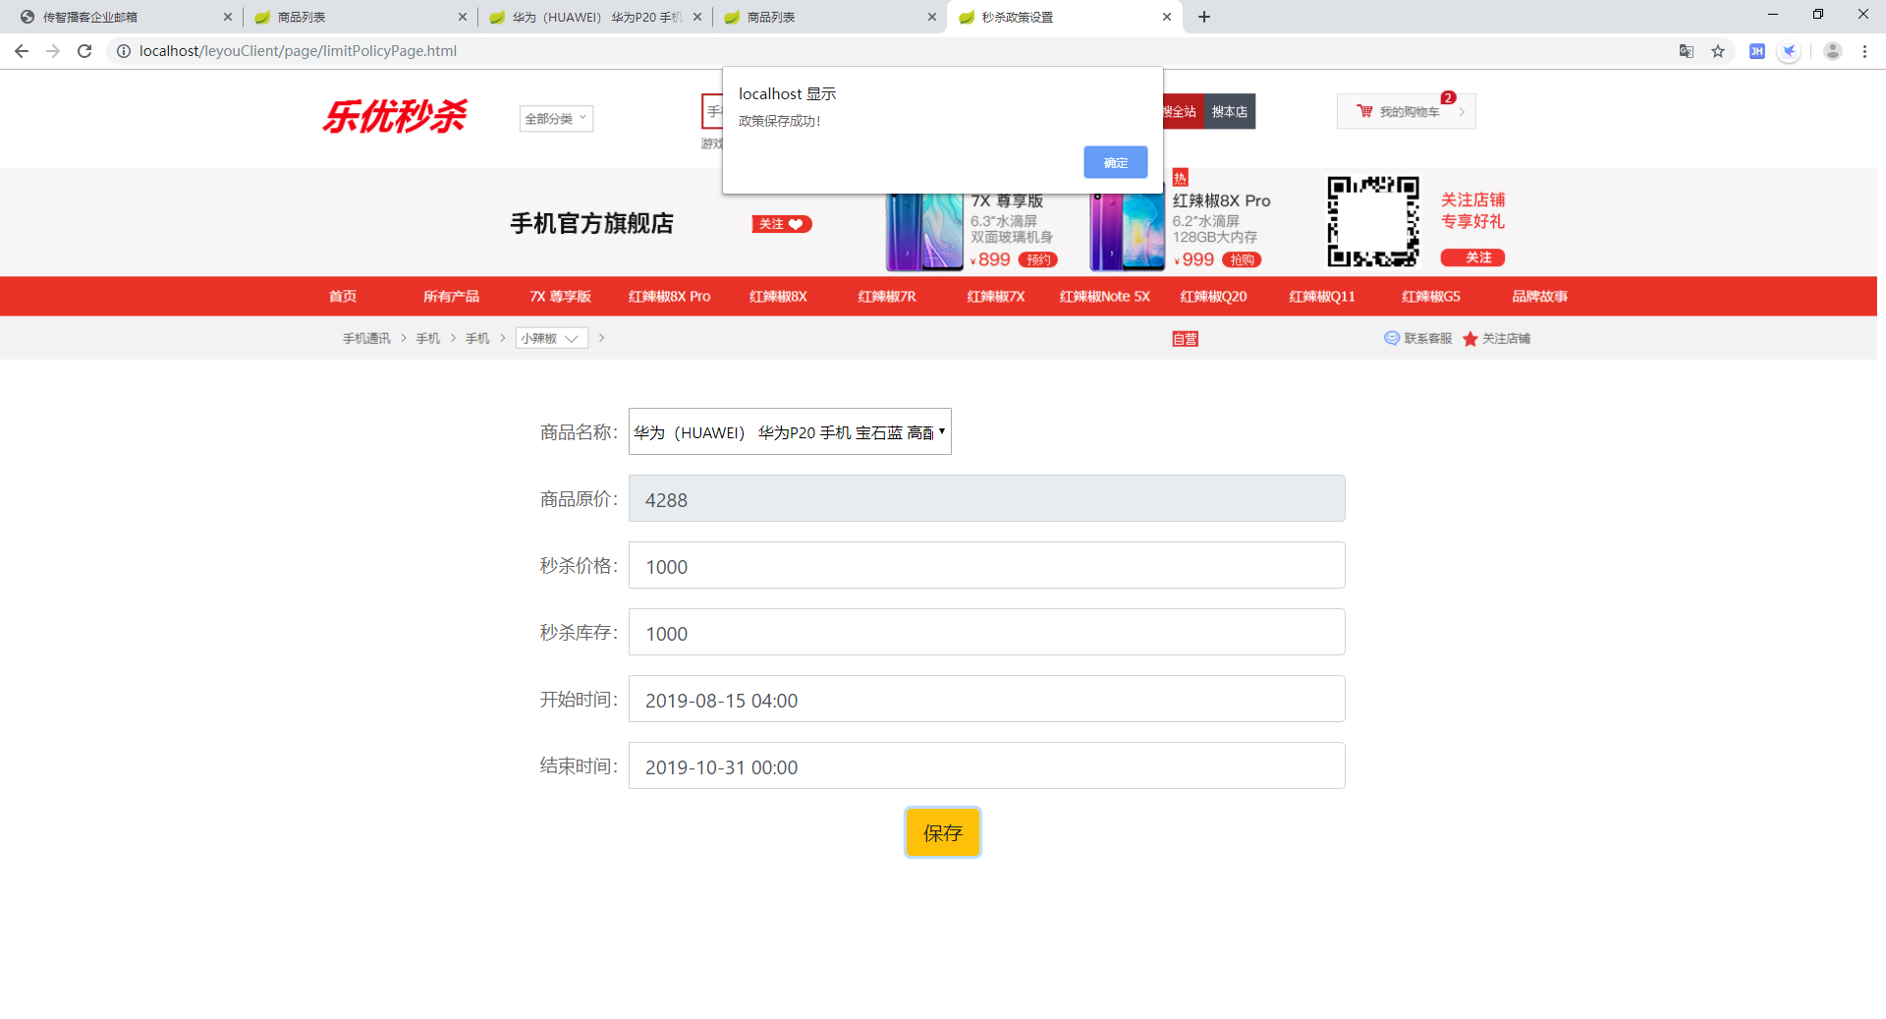
Task: Open 红辣椒G5 nav item
Action: pos(1431,296)
